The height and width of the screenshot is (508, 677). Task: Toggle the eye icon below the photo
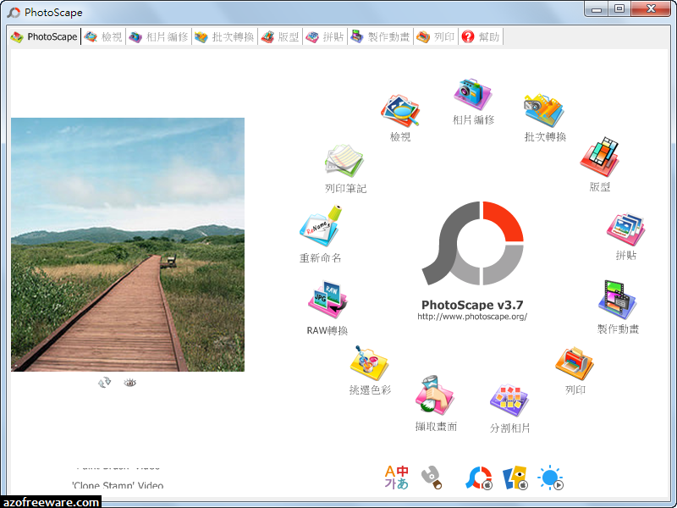point(130,383)
